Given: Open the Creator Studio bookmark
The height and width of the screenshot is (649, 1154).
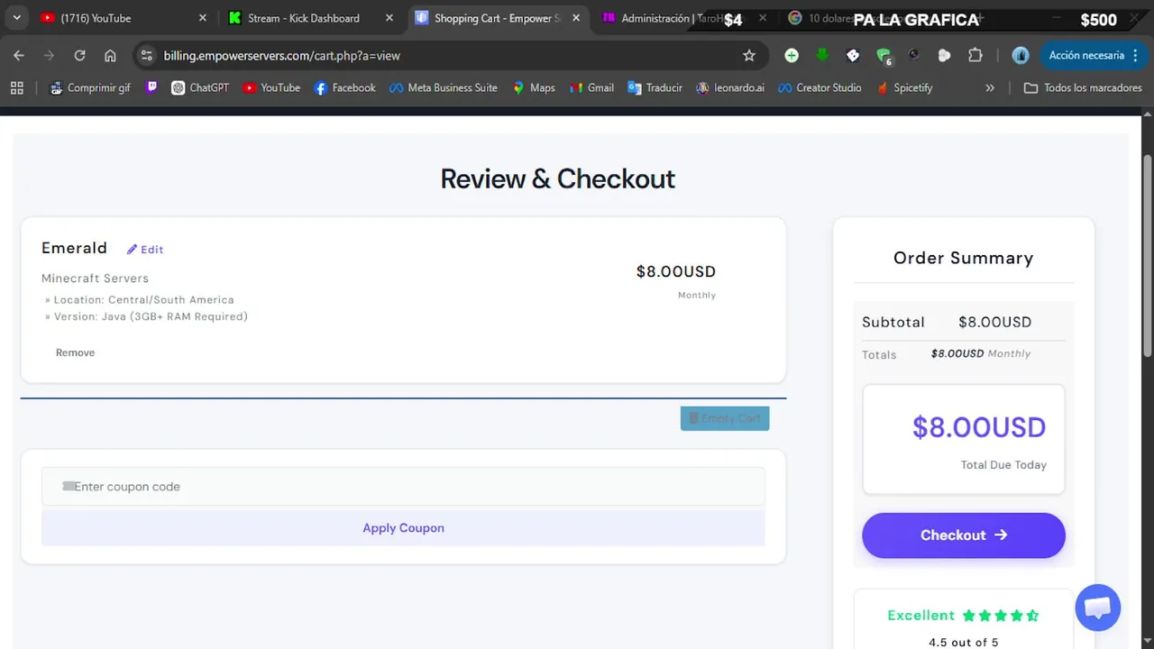Looking at the screenshot, I should pos(819,87).
